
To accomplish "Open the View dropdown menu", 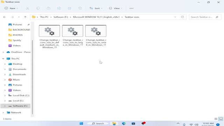I will pyautogui.click(x=115, y=8).
